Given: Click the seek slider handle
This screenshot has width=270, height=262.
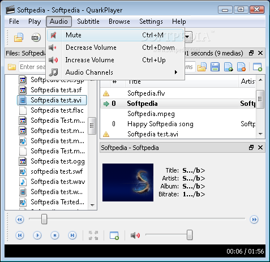Looking at the screenshot, I should (x=44, y=219).
